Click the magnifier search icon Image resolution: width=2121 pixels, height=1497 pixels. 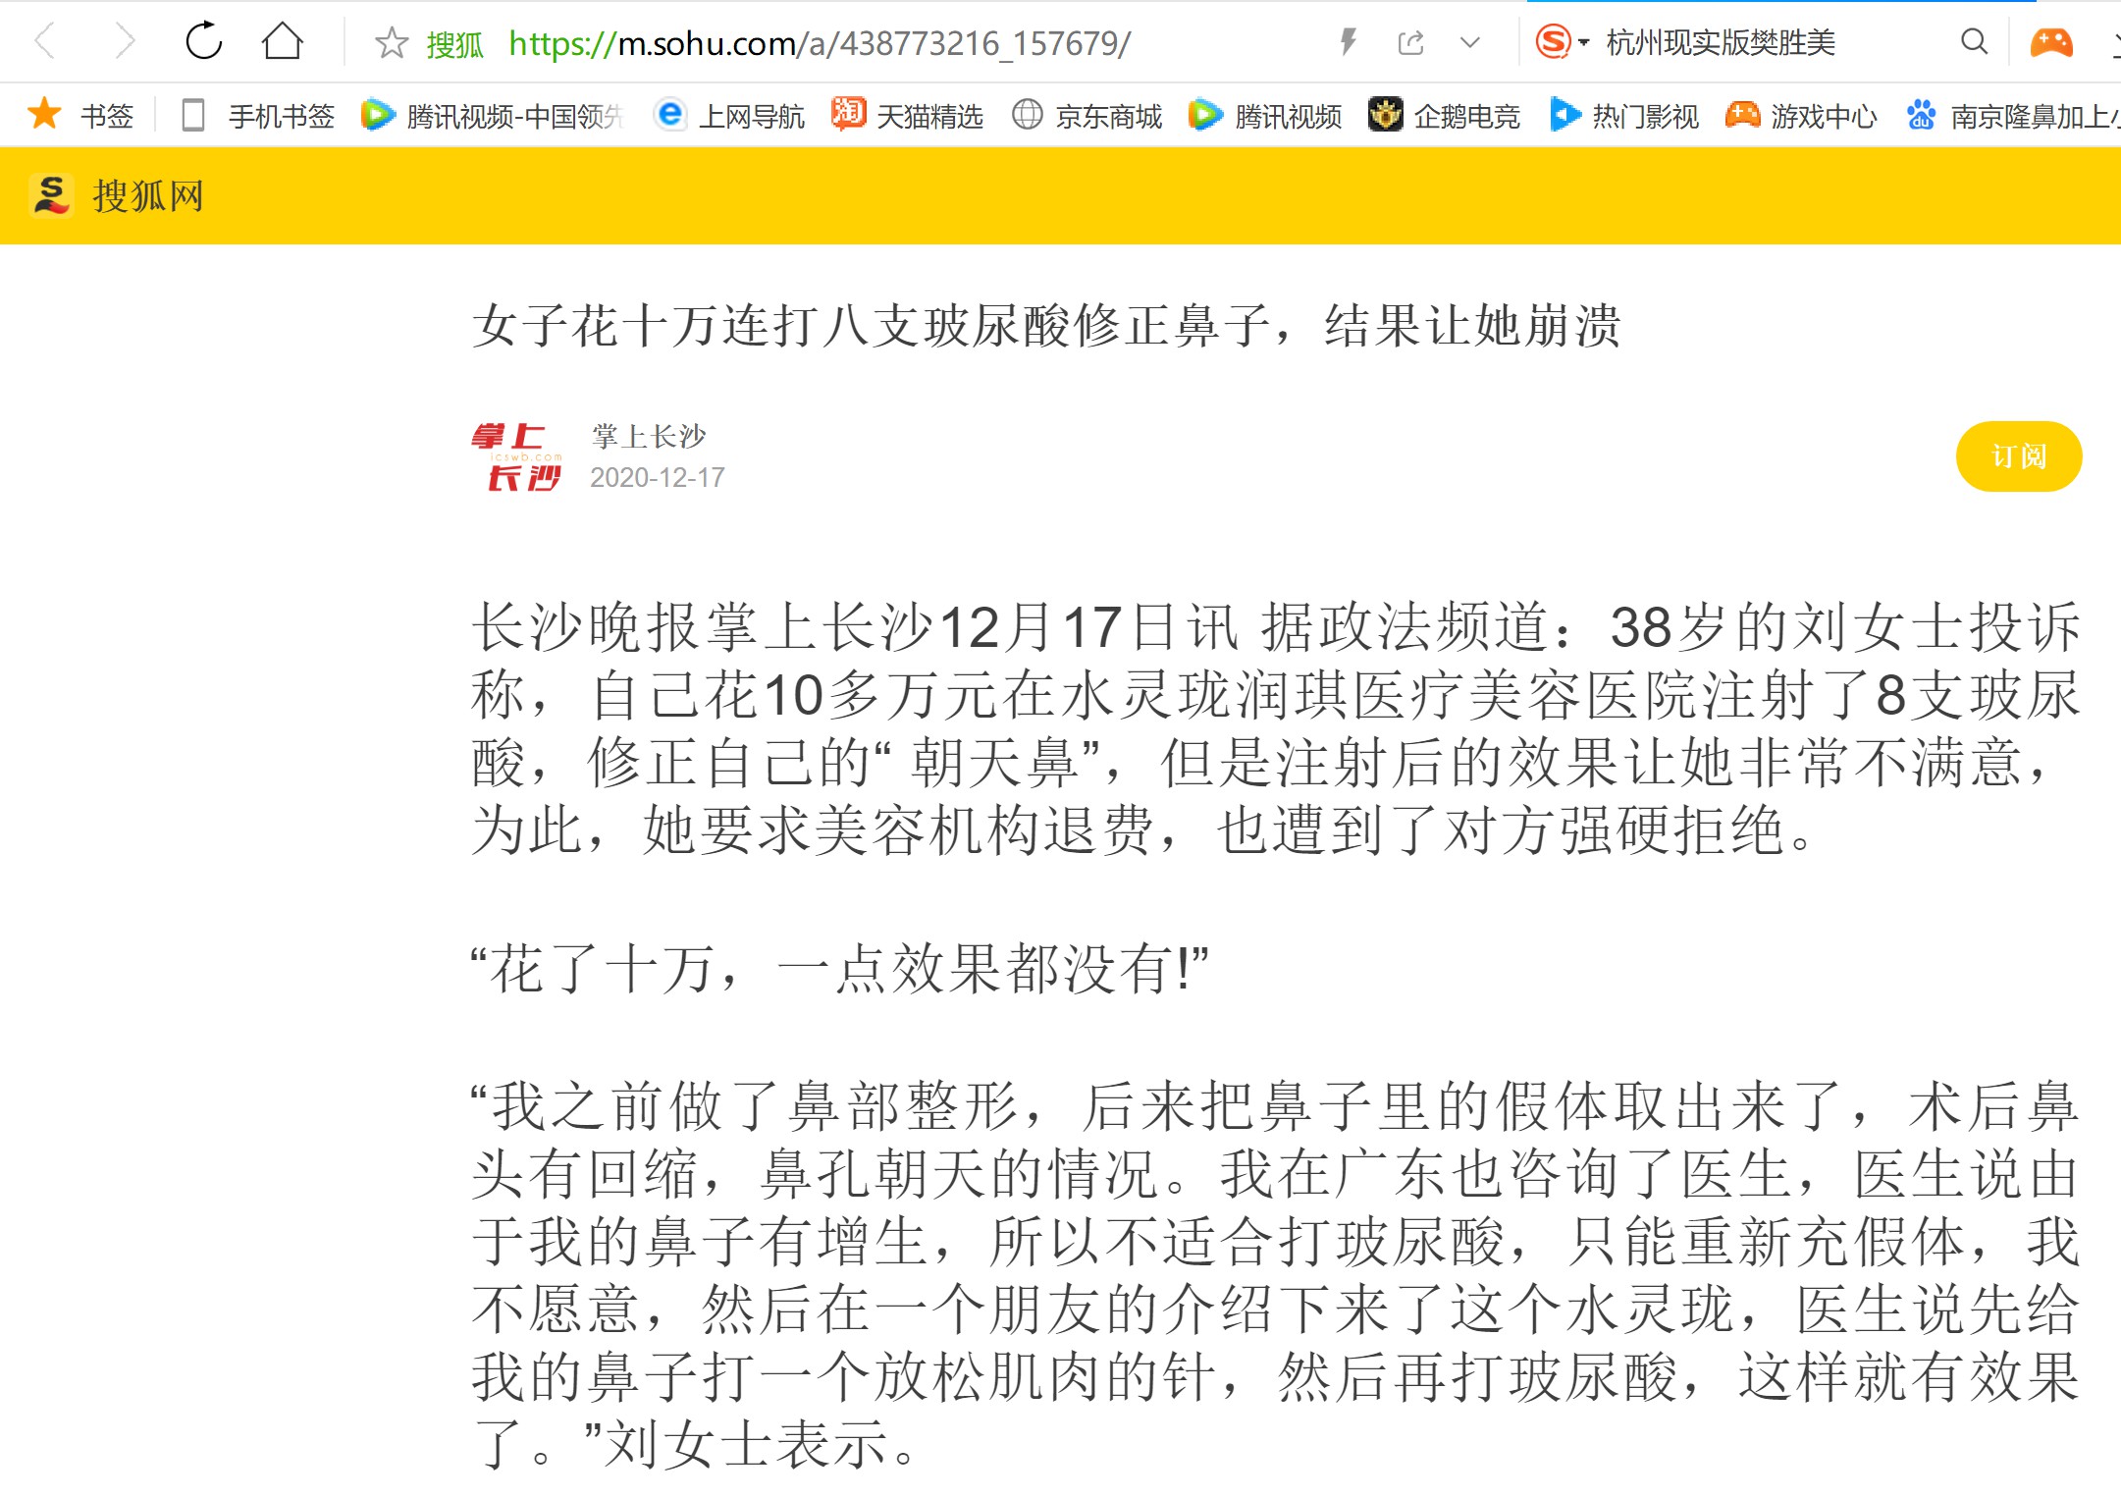[1974, 42]
